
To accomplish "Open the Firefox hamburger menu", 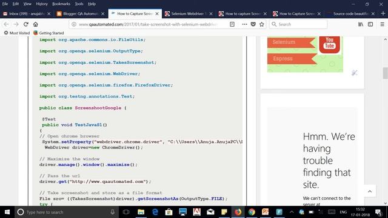I will (x=382, y=24).
